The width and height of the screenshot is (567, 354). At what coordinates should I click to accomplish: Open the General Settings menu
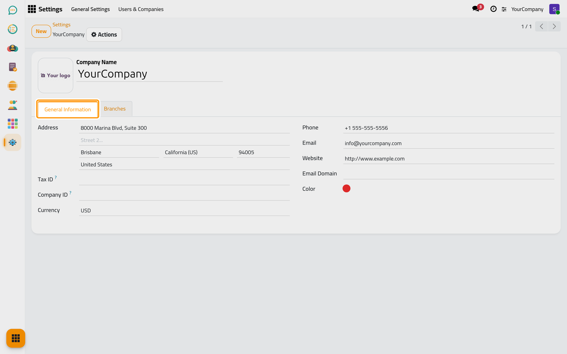pos(90,9)
